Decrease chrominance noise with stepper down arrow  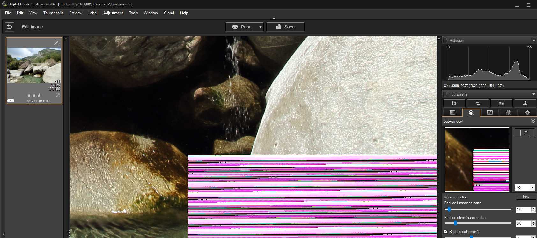point(533,225)
